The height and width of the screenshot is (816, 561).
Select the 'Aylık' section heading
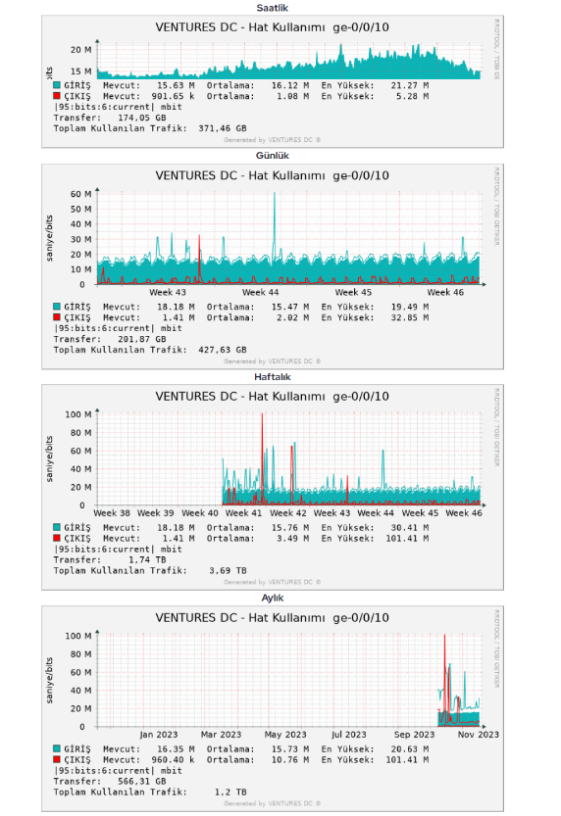273,598
